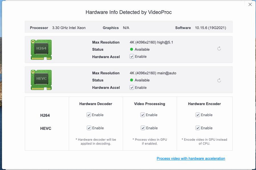Click the HEVC chip icon
Viewport: 256px width, 170px height.
coord(41,80)
